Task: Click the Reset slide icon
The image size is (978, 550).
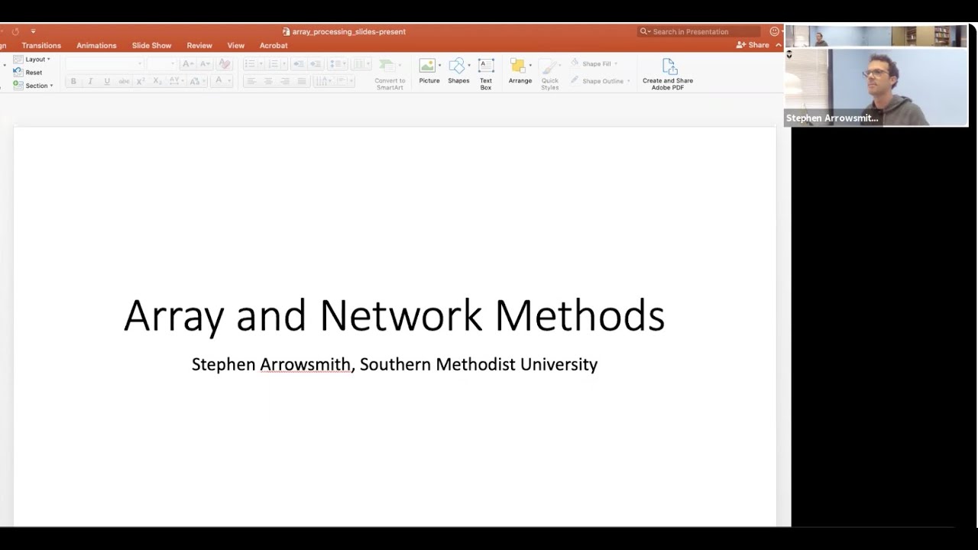Action: point(18,72)
